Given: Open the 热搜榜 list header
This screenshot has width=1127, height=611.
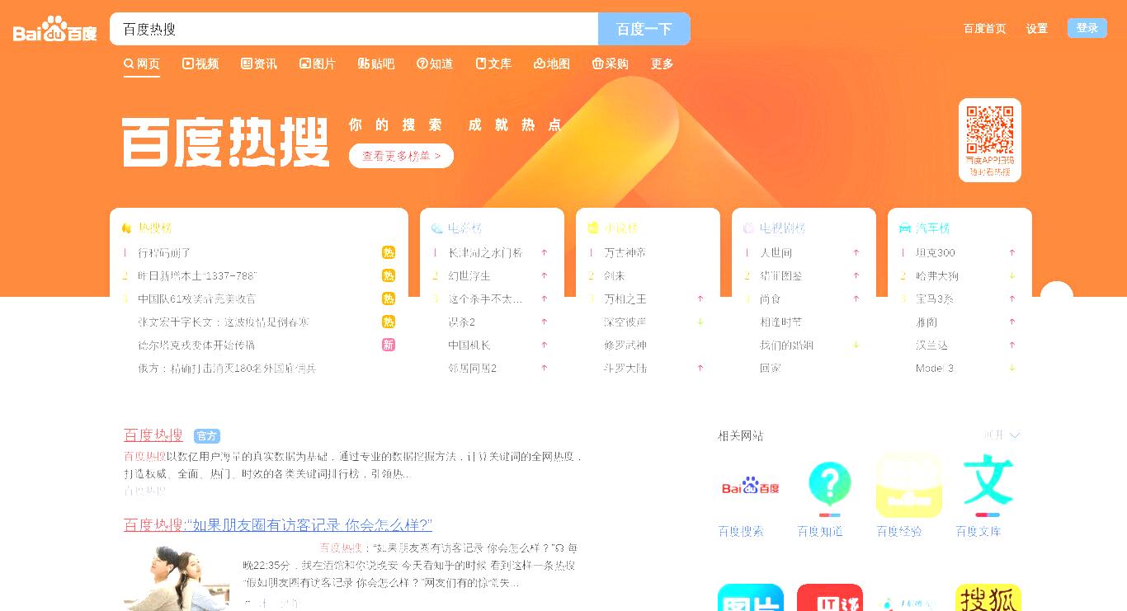Looking at the screenshot, I should coord(155,228).
